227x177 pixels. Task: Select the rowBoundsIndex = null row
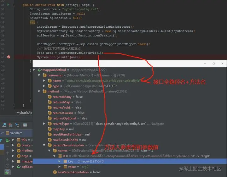[130, 140]
